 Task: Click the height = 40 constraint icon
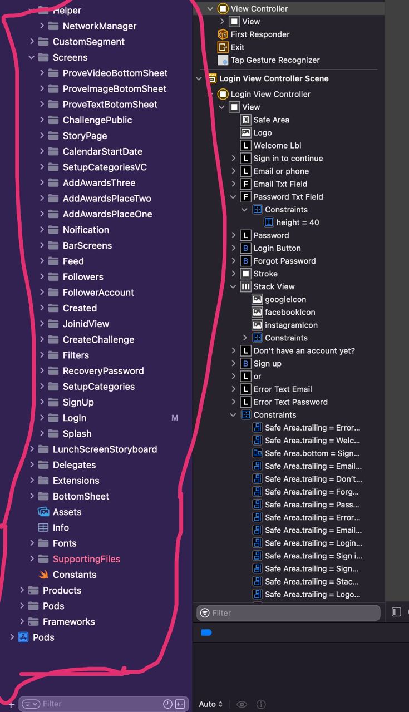(x=269, y=222)
